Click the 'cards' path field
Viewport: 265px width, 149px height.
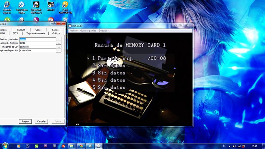pyautogui.click(x=37, y=43)
